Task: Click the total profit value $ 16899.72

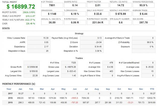Action: [x=21, y=7]
